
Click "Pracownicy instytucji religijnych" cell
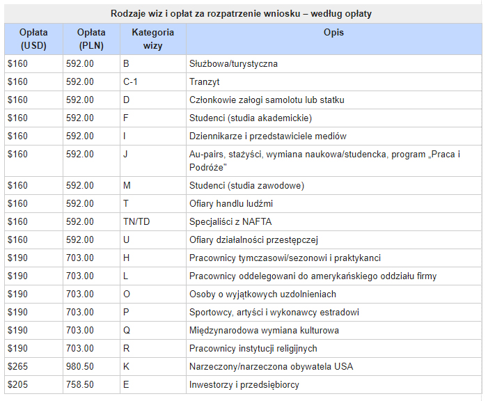pos(333,348)
